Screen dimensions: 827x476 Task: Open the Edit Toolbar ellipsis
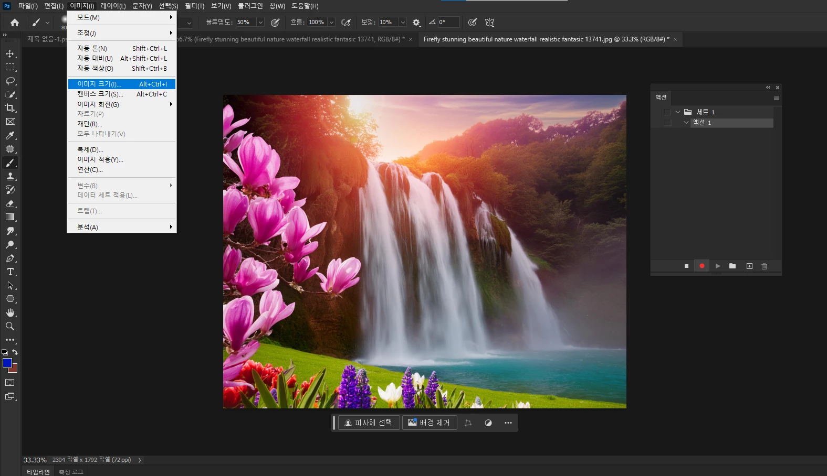(10, 340)
